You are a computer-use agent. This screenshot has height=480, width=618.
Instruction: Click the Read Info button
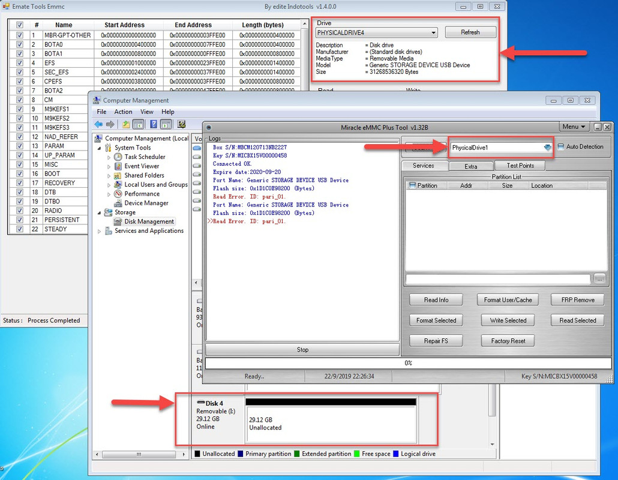point(436,300)
